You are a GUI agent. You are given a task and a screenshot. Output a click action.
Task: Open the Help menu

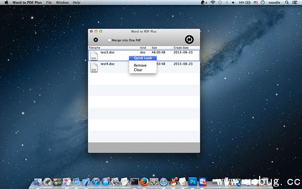pyautogui.click(x=77, y=3)
